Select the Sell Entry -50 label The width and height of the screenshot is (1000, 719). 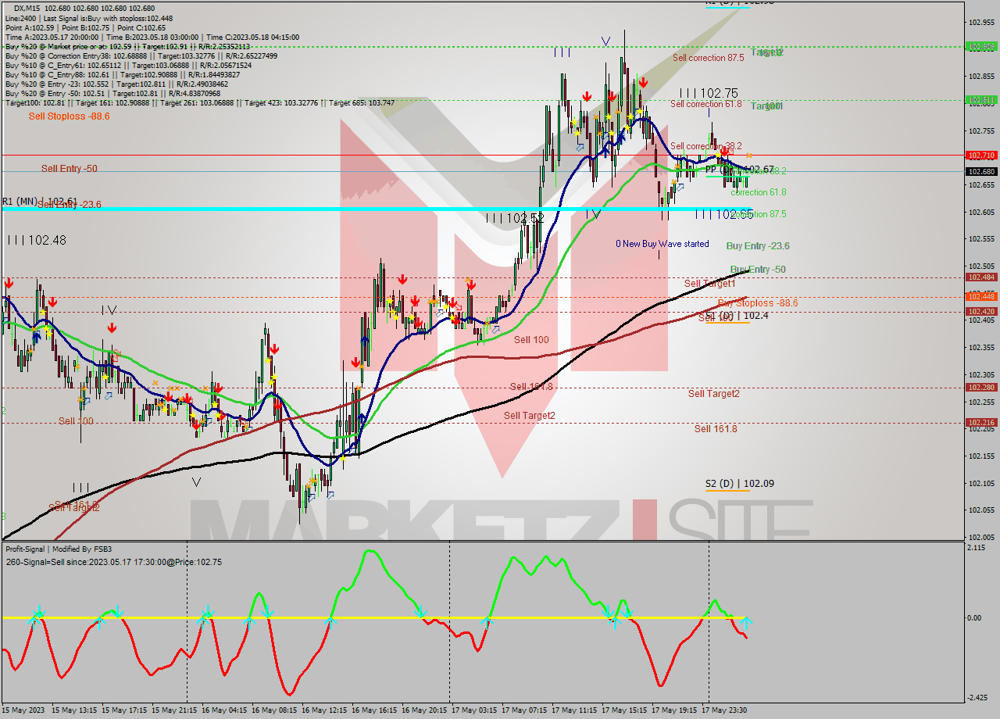point(70,169)
